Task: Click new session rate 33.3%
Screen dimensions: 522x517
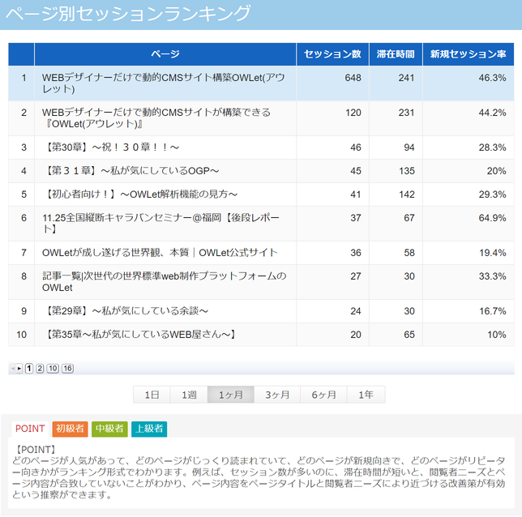Action: [492, 276]
